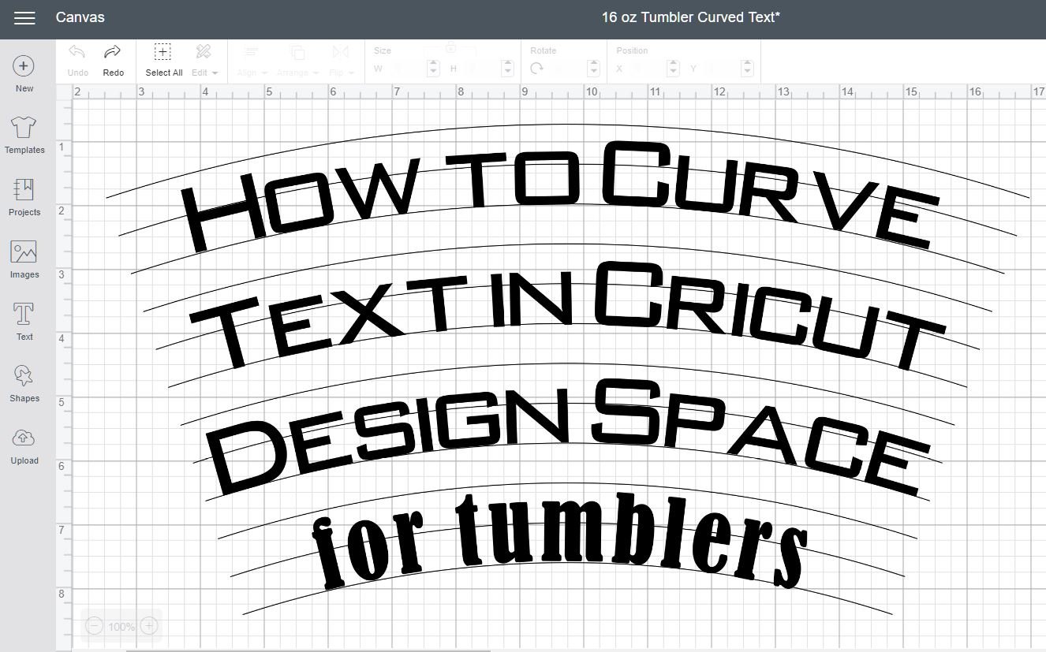
Task: Click the Height stepper arrows
Action: [x=508, y=69]
